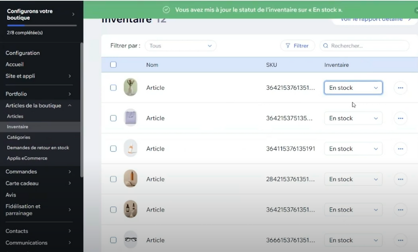418x252 pixels.
Task: Open En stock dropdown for flower vase article
Action: tap(353, 88)
